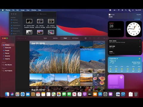Open the Cupertino weather widget

tap(125, 65)
